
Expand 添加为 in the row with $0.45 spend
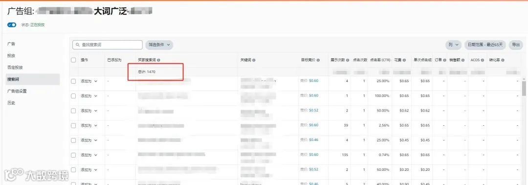click(x=89, y=140)
